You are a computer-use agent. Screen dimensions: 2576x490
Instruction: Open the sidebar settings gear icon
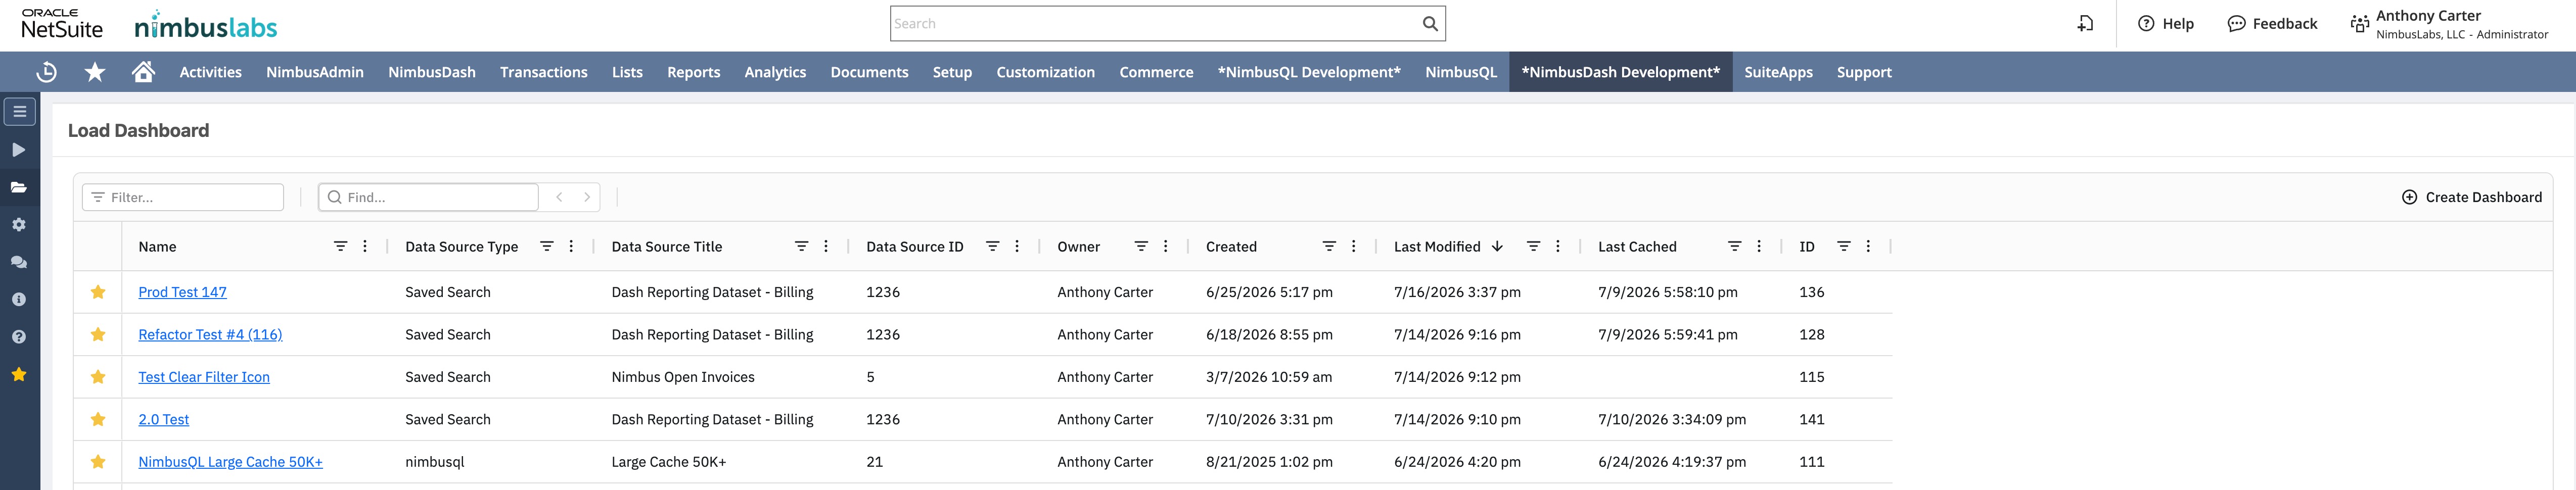pos(19,225)
